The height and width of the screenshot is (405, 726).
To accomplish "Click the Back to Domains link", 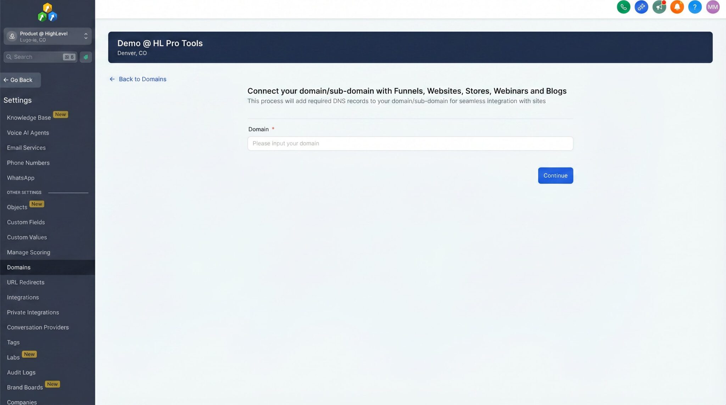I will [x=143, y=79].
